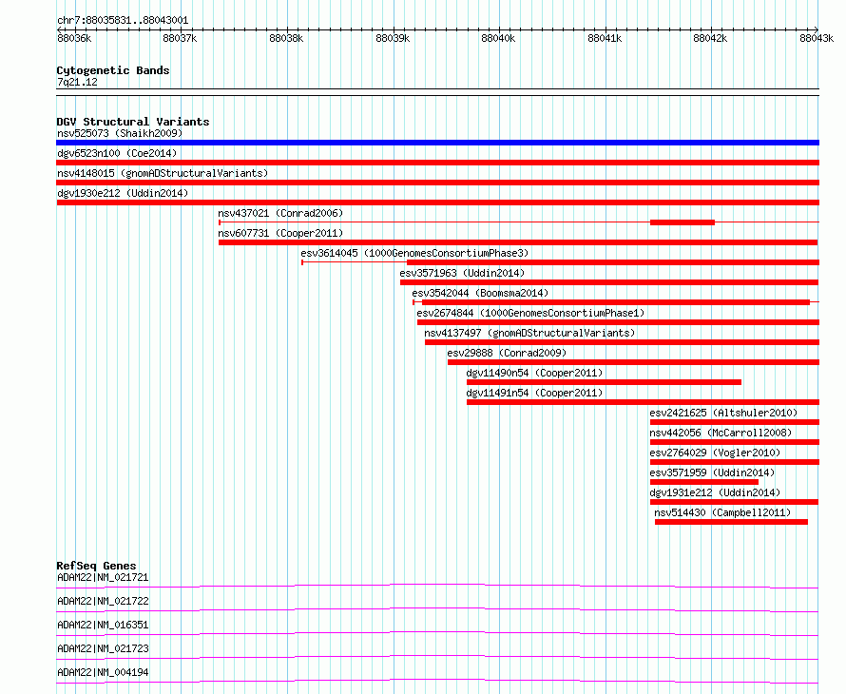Click the red bar under dgv6523n100
This screenshot has height=694, width=846.
[437, 163]
